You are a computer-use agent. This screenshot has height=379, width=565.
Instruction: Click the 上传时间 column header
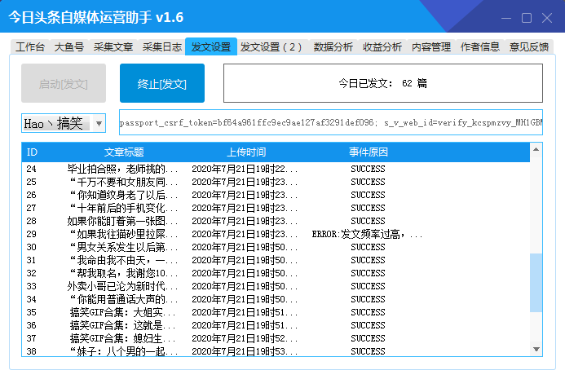246,152
